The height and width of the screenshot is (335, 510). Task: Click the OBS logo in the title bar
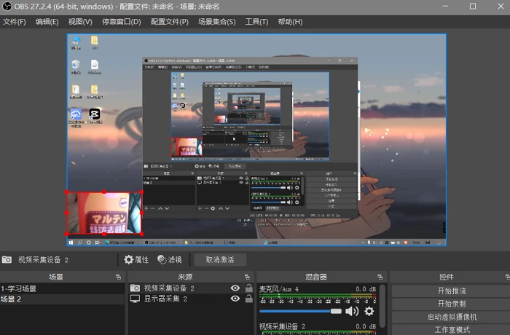[x=7, y=6]
